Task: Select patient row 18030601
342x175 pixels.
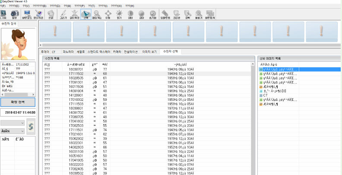Action: click(x=147, y=108)
